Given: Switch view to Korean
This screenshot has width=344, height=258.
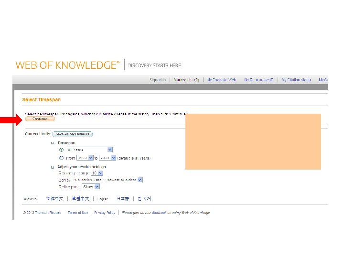Looking at the screenshot, I should [144, 199].
